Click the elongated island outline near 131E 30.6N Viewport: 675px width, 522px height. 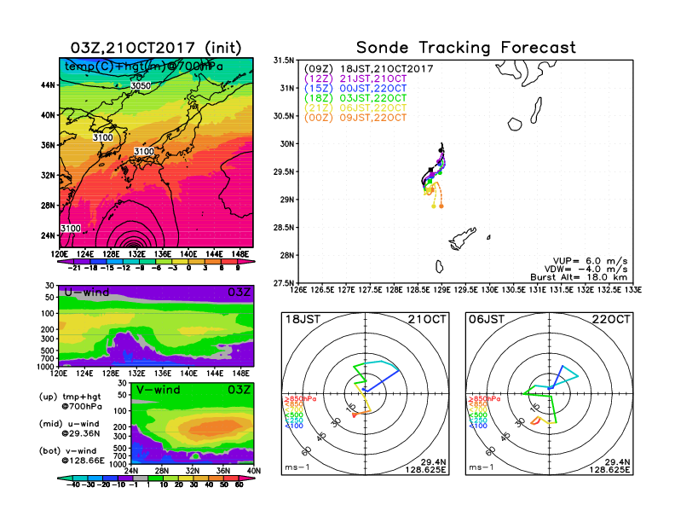[x=536, y=111]
